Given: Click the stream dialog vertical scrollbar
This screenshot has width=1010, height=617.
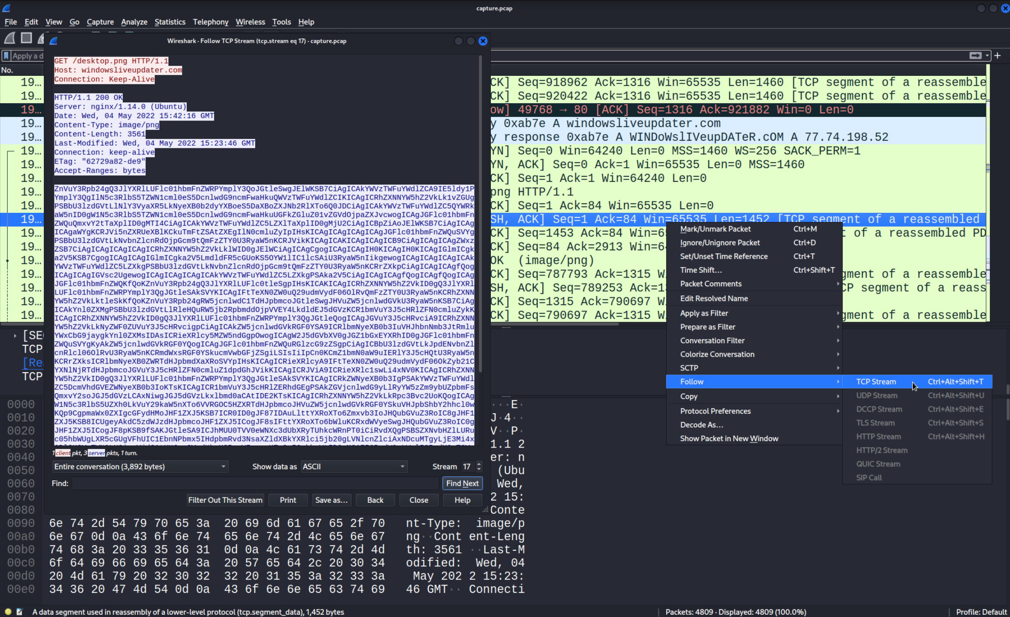Looking at the screenshot, I should coord(480,215).
